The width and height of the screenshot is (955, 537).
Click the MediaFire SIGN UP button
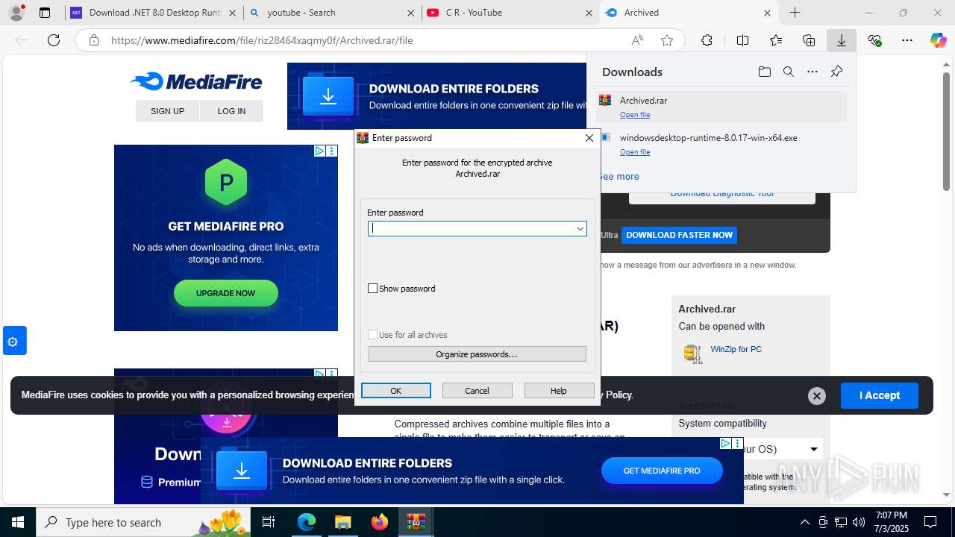tap(167, 111)
